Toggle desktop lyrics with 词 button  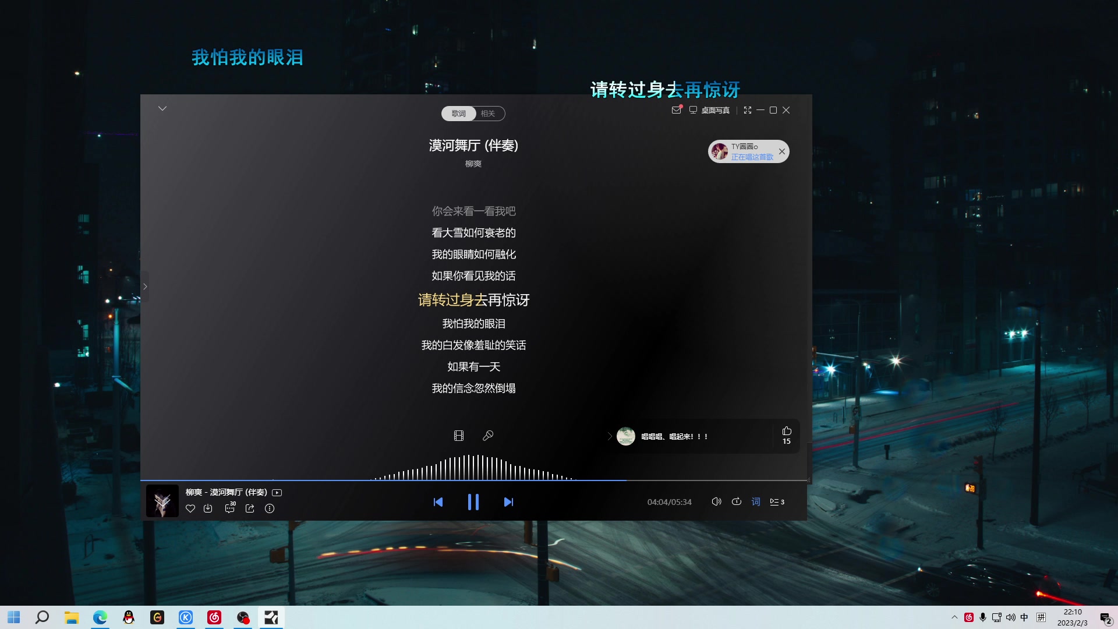click(756, 502)
